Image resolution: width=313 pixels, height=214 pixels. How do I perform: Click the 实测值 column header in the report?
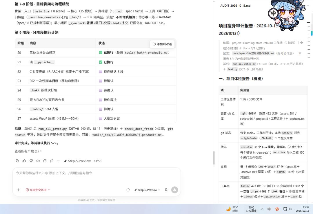(245, 90)
